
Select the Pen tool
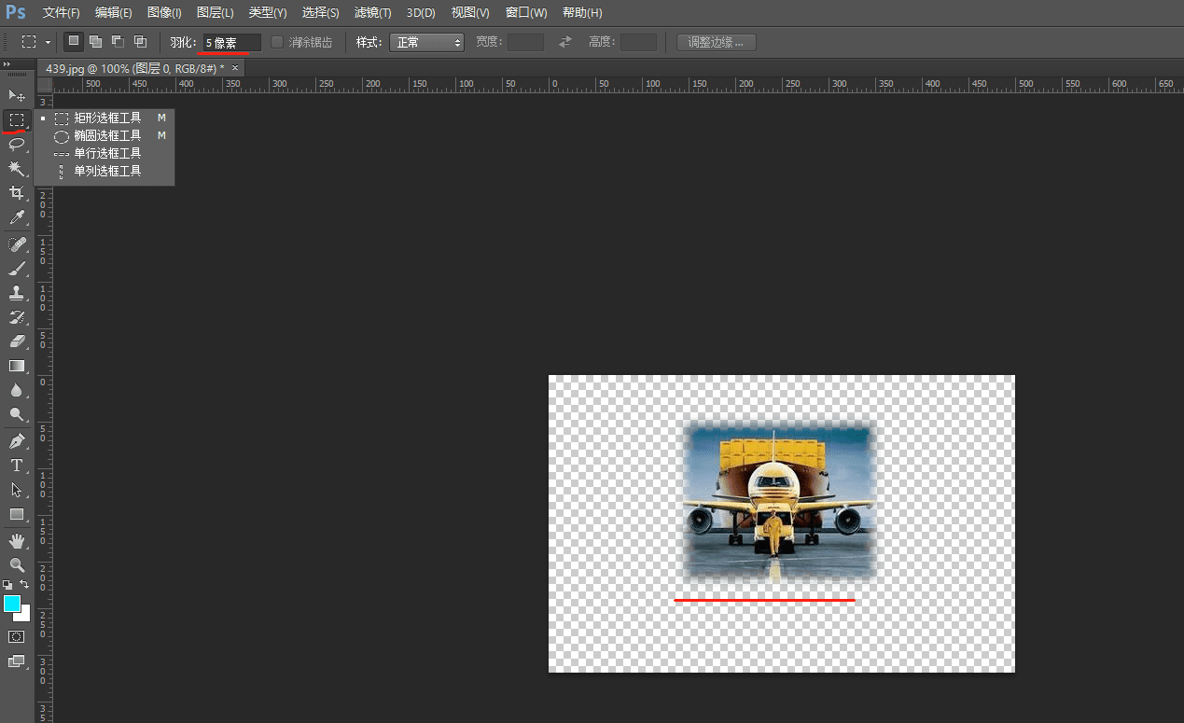[x=17, y=441]
